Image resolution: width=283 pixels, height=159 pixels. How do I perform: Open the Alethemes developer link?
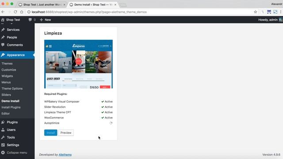(x=65, y=155)
